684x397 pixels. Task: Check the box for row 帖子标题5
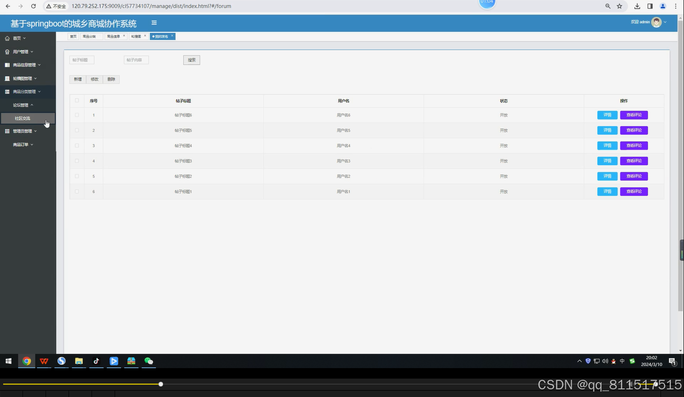tap(77, 130)
